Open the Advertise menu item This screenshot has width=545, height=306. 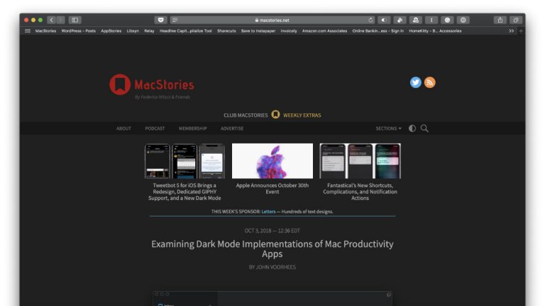232,128
